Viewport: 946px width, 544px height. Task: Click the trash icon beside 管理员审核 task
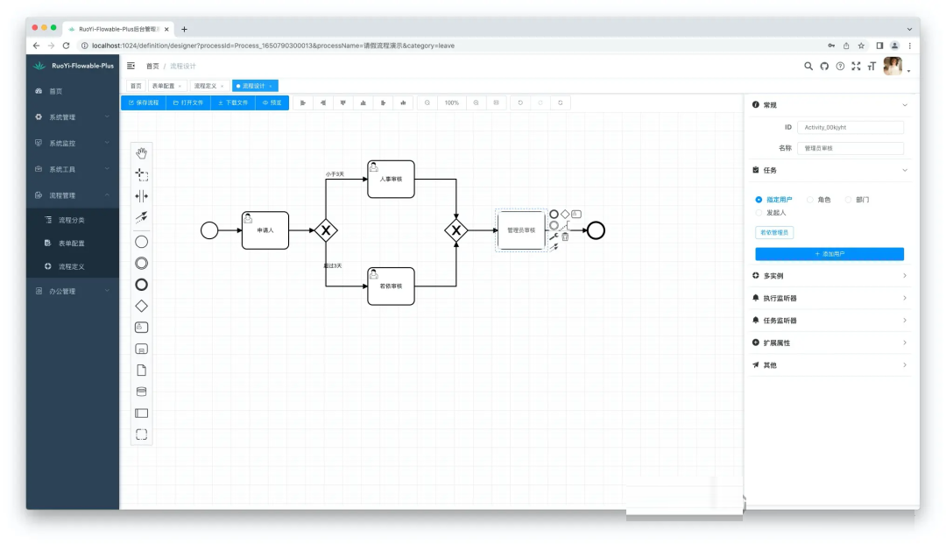[x=565, y=237]
